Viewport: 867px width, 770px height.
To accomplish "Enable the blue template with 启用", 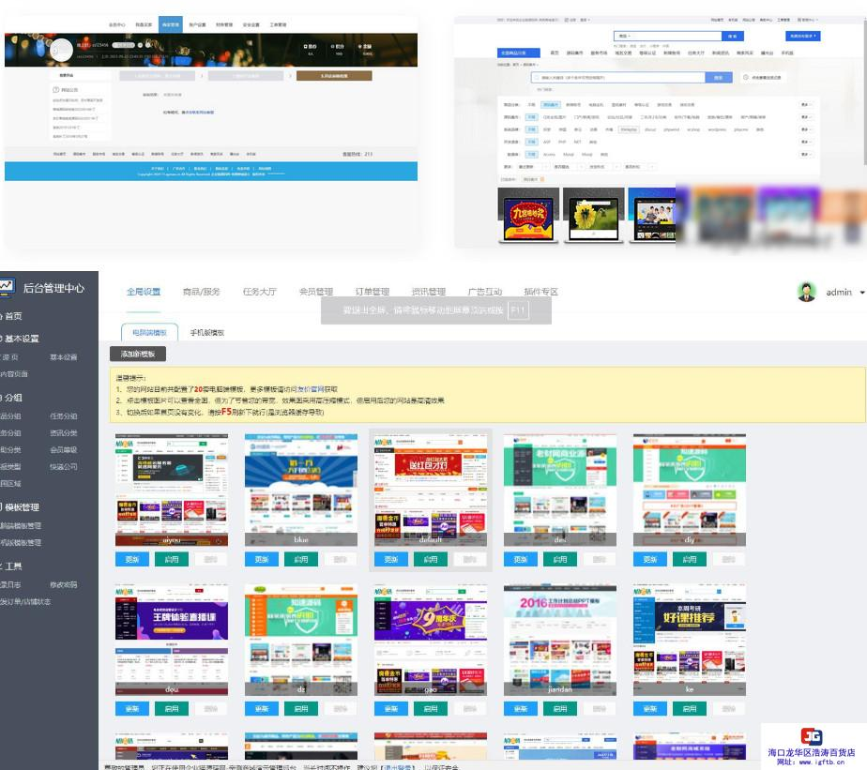I will [300, 559].
